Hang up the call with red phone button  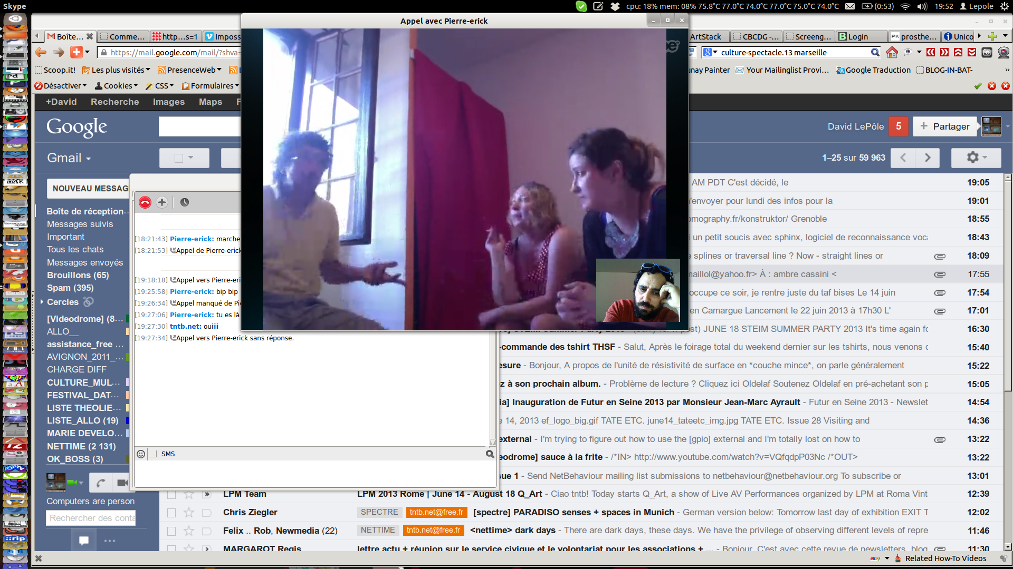click(x=145, y=202)
